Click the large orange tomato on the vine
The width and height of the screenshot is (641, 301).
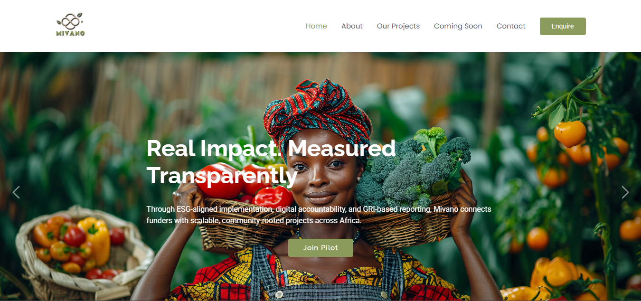tap(570, 133)
